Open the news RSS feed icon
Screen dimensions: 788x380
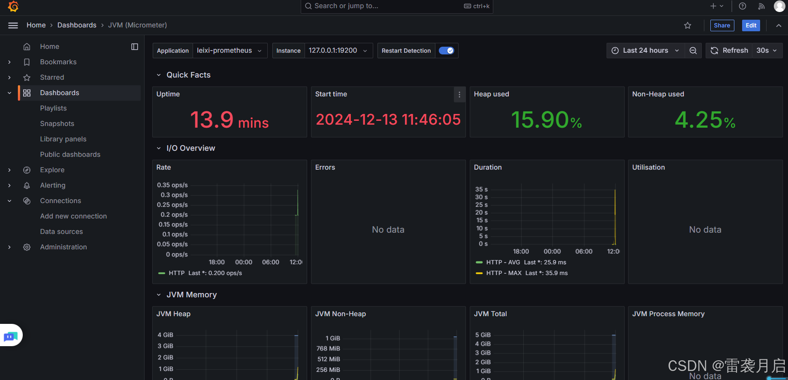(x=761, y=6)
